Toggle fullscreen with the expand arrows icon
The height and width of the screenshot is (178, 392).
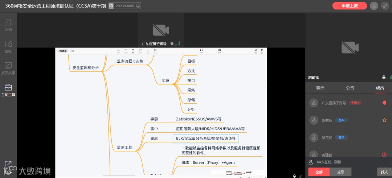[385, 6]
